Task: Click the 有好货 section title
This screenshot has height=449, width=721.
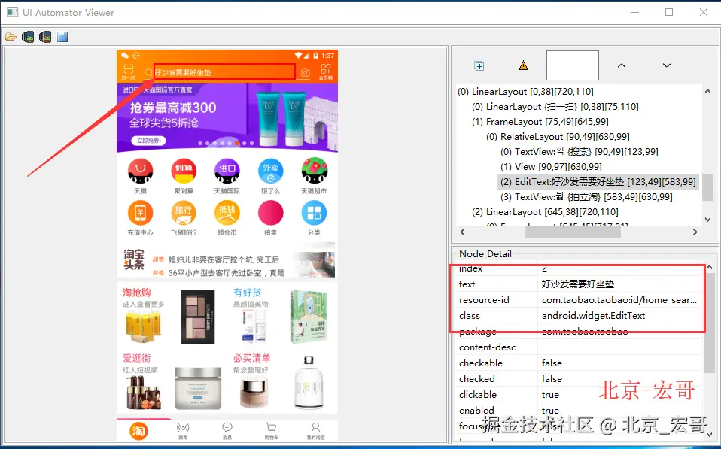Action: click(x=247, y=293)
